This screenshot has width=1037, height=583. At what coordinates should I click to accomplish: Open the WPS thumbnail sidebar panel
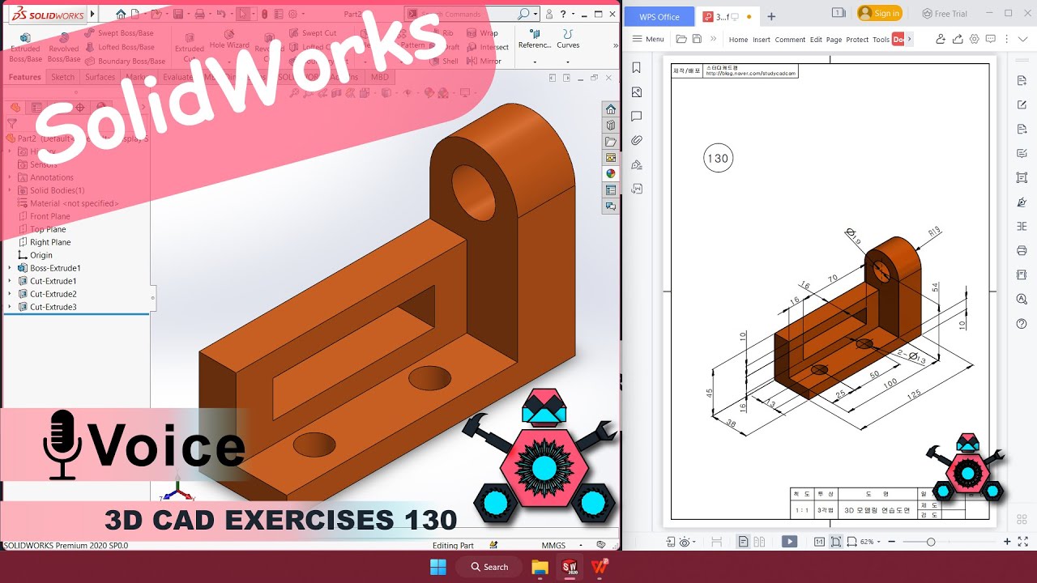click(637, 92)
